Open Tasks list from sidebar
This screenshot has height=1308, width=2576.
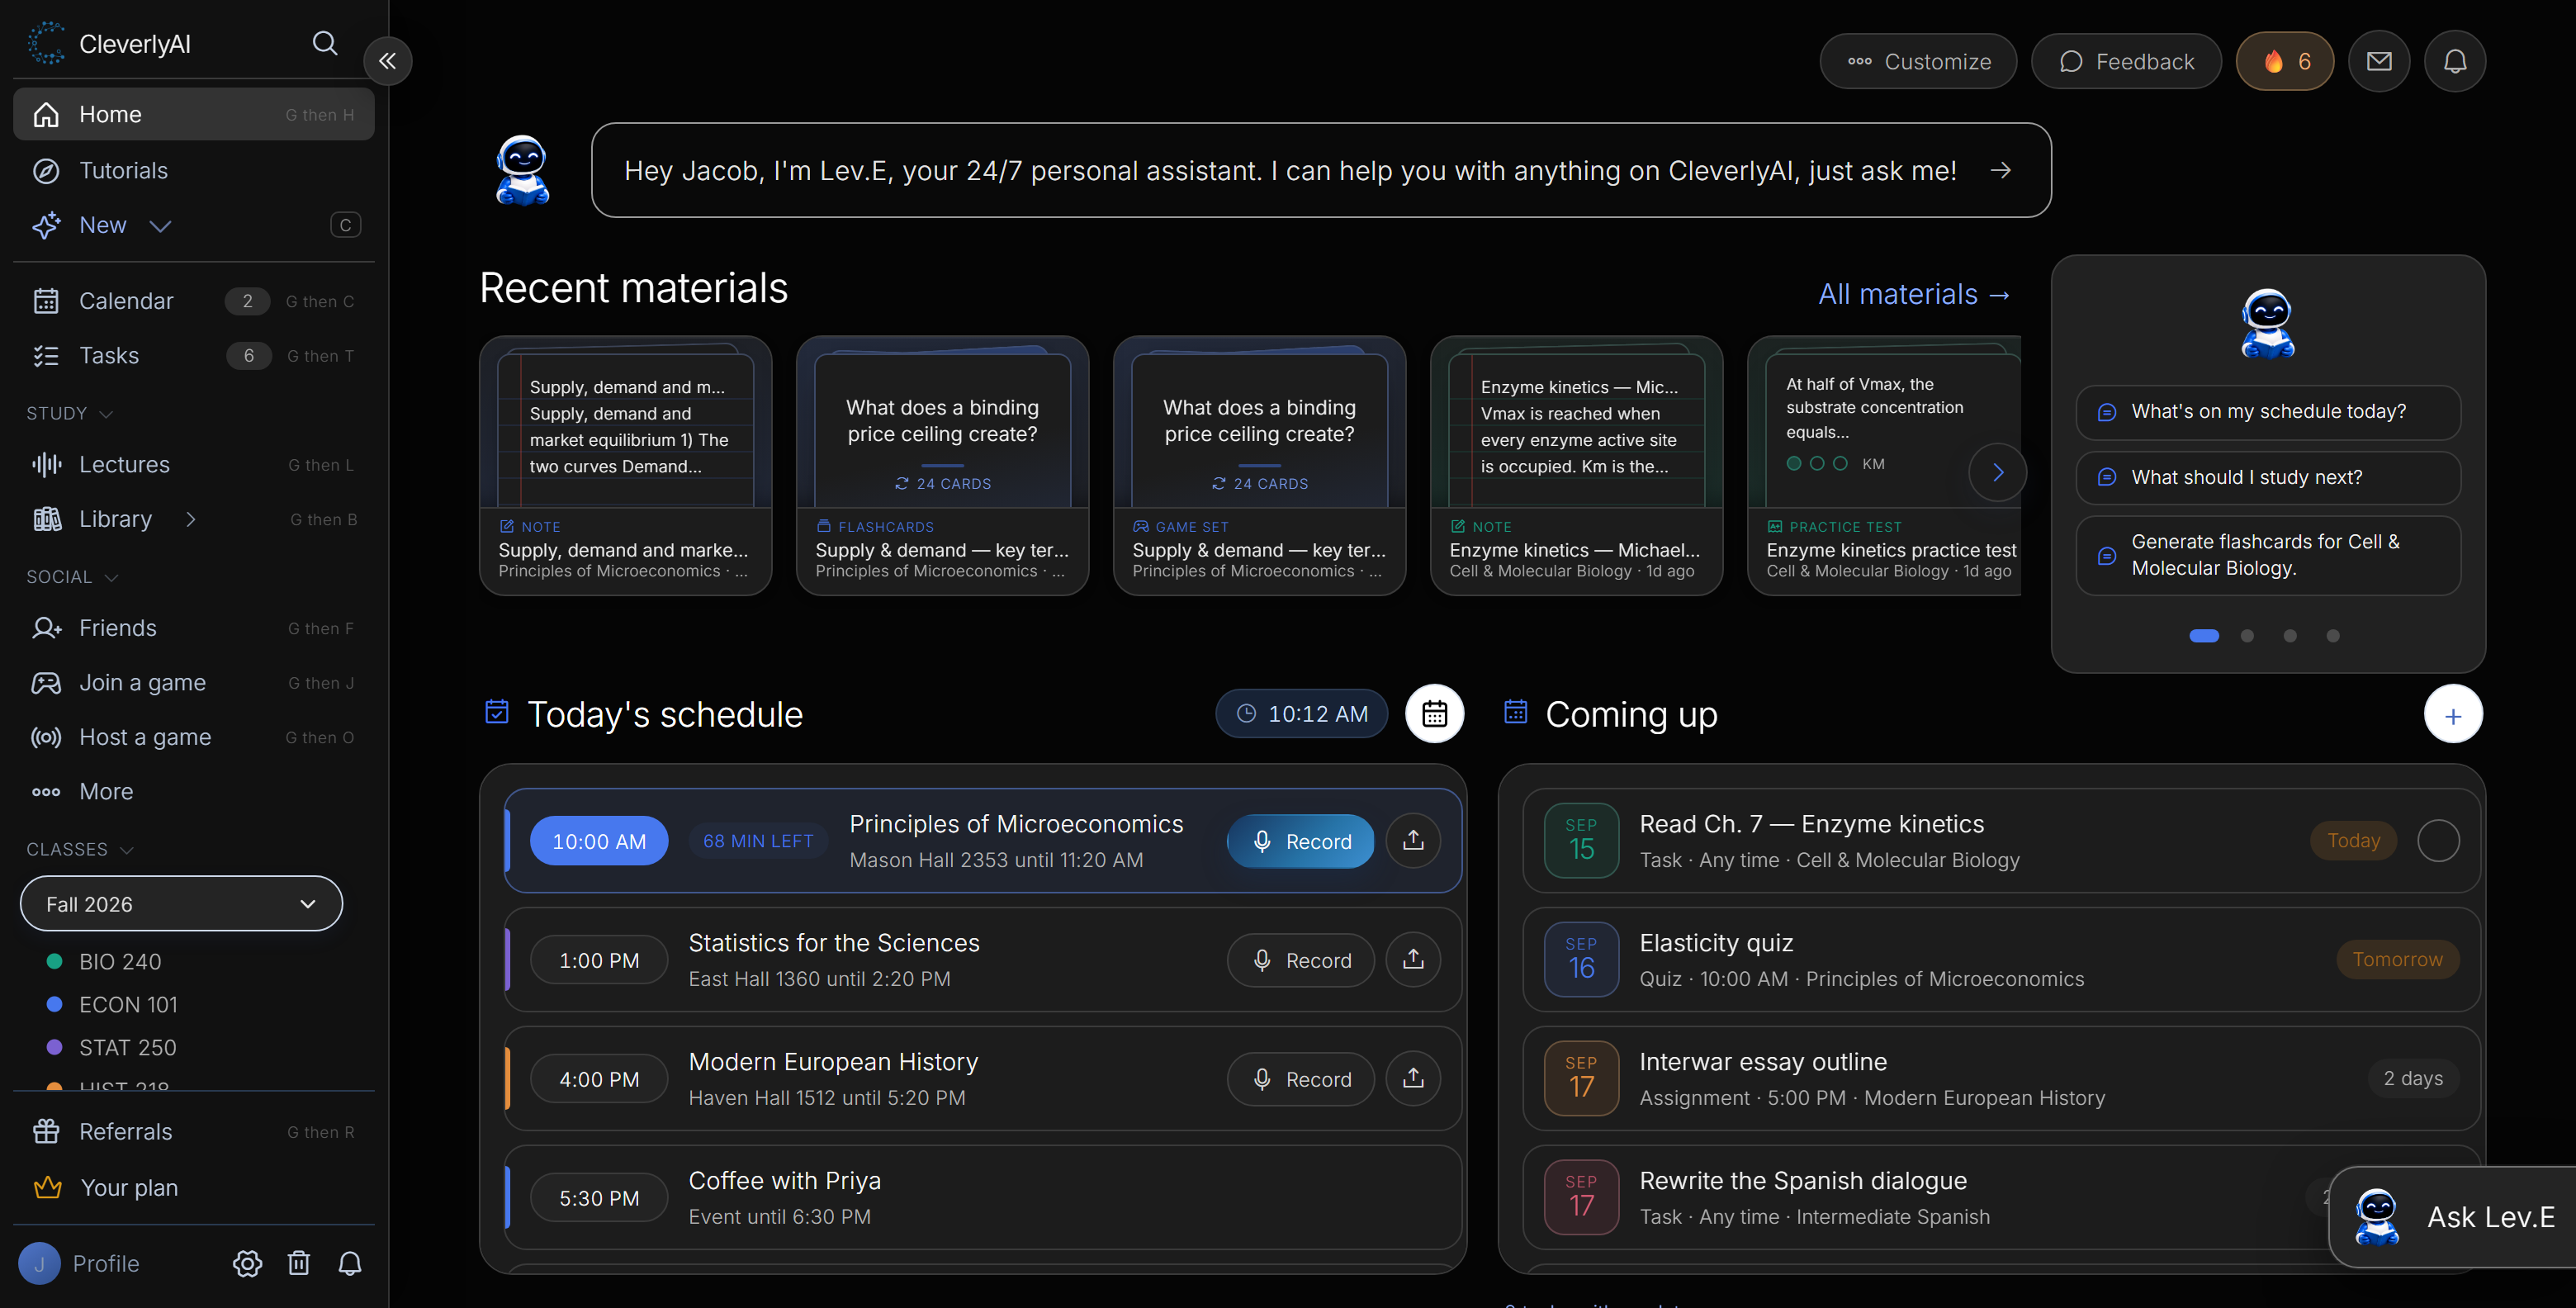193,355
